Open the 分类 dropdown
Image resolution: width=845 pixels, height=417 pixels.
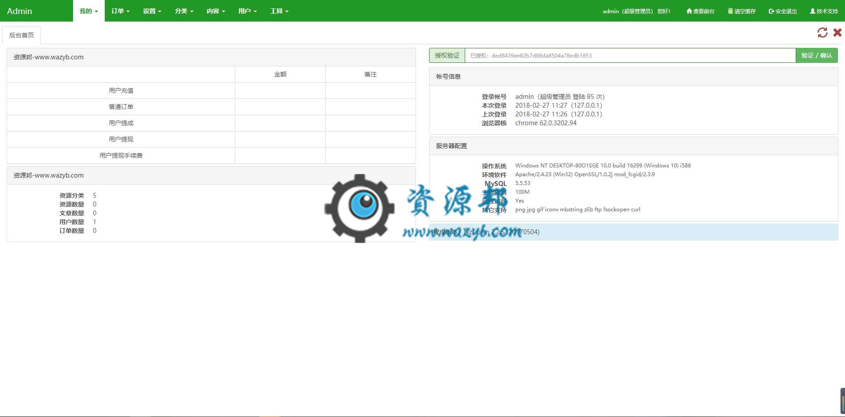(184, 11)
